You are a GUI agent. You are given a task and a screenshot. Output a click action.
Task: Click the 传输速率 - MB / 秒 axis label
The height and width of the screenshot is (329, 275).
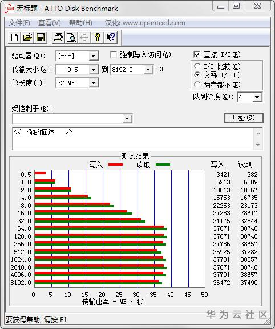[112, 302]
